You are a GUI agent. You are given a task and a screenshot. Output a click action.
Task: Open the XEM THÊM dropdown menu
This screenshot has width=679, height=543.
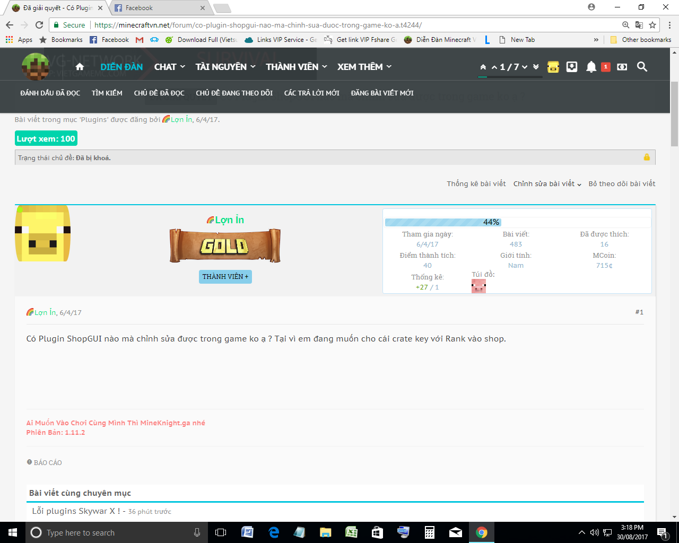(360, 67)
